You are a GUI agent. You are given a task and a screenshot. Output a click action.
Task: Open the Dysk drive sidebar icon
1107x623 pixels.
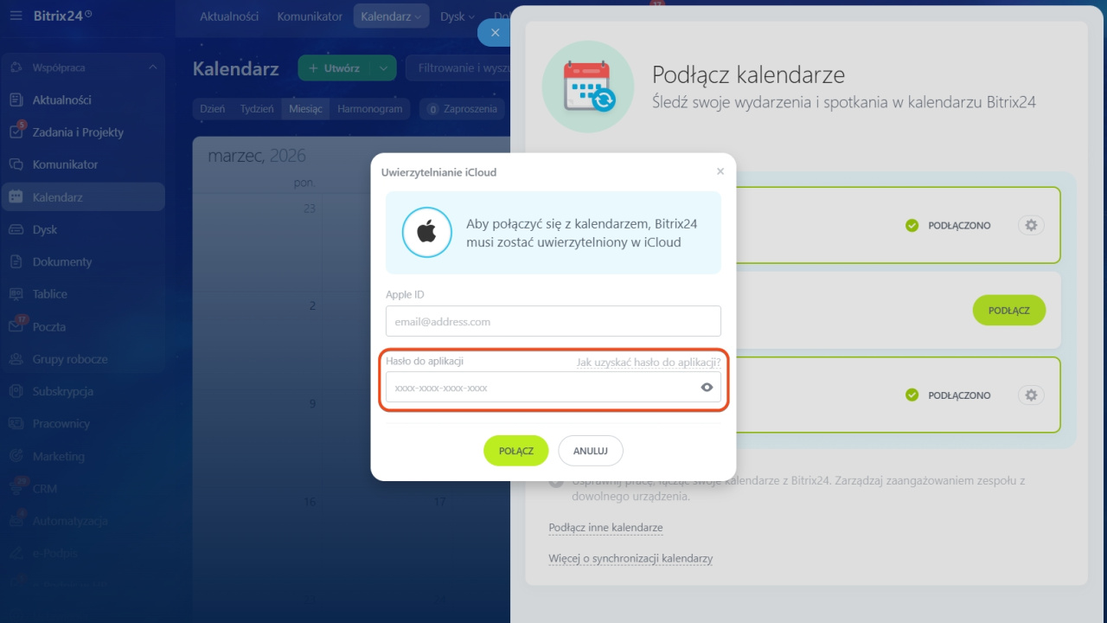(16, 229)
